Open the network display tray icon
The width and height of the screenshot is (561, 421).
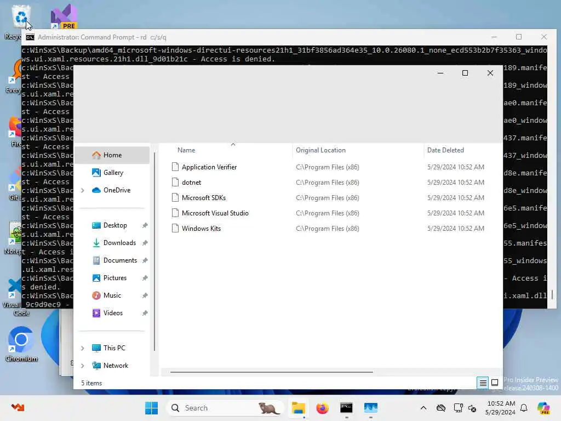458,408
